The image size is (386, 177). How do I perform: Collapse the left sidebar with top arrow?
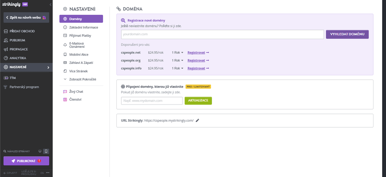(50, 4)
